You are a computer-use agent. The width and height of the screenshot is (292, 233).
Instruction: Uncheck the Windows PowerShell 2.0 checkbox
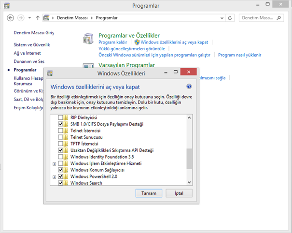pos(60,176)
